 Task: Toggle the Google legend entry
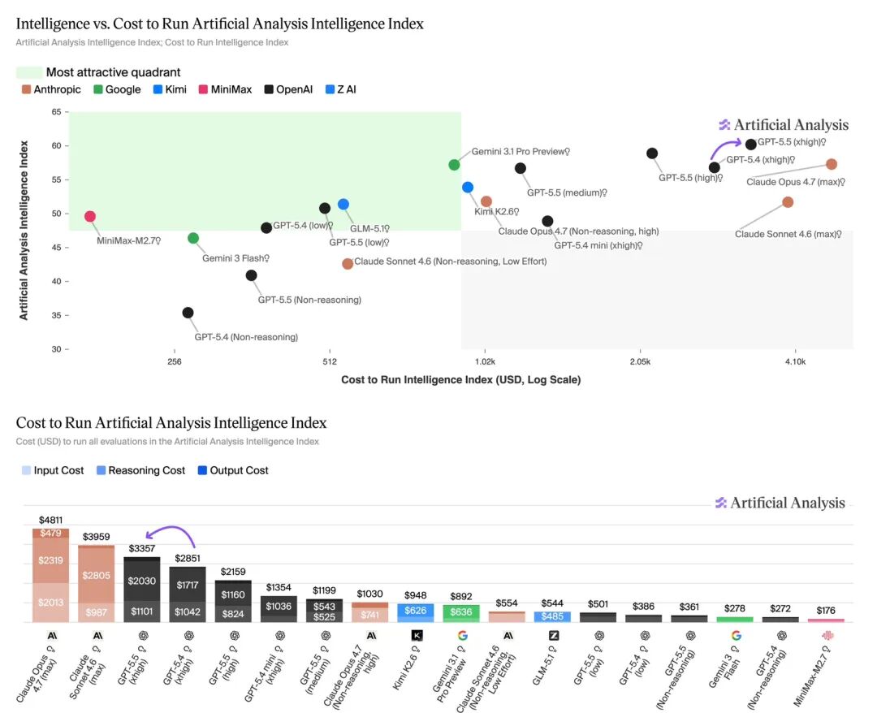click(117, 89)
